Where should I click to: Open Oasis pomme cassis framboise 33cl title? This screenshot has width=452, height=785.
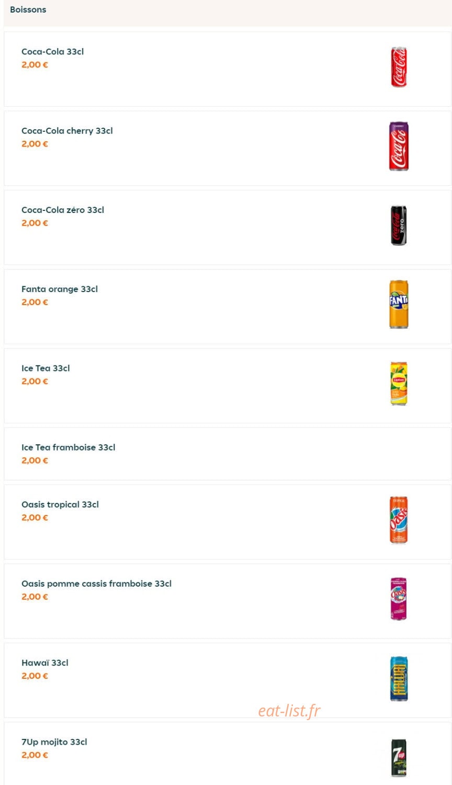point(96,584)
